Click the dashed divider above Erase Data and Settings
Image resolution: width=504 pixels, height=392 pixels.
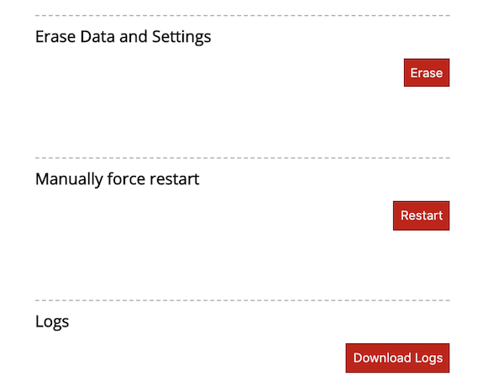(x=243, y=15)
